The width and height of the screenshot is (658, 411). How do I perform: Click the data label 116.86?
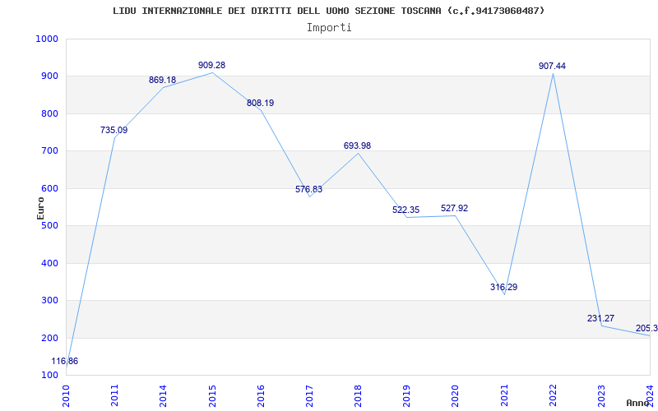pos(65,361)
